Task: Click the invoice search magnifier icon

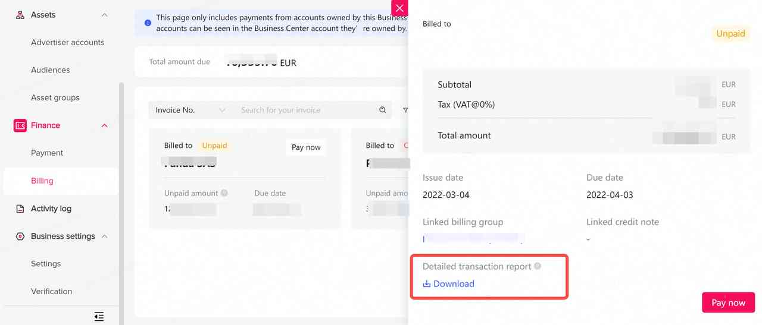Action: 383,110
